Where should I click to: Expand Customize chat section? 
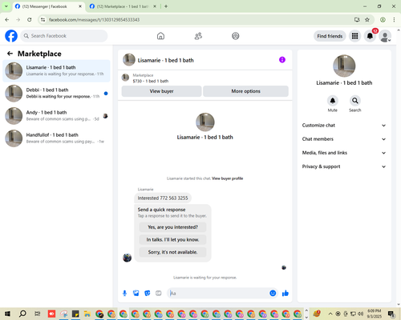344,126
